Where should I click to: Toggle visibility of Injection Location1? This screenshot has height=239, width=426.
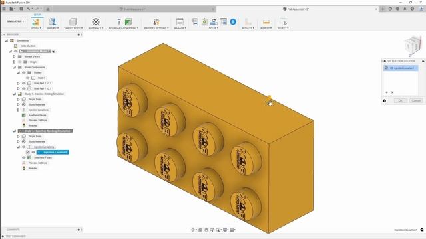click(33, 152)
